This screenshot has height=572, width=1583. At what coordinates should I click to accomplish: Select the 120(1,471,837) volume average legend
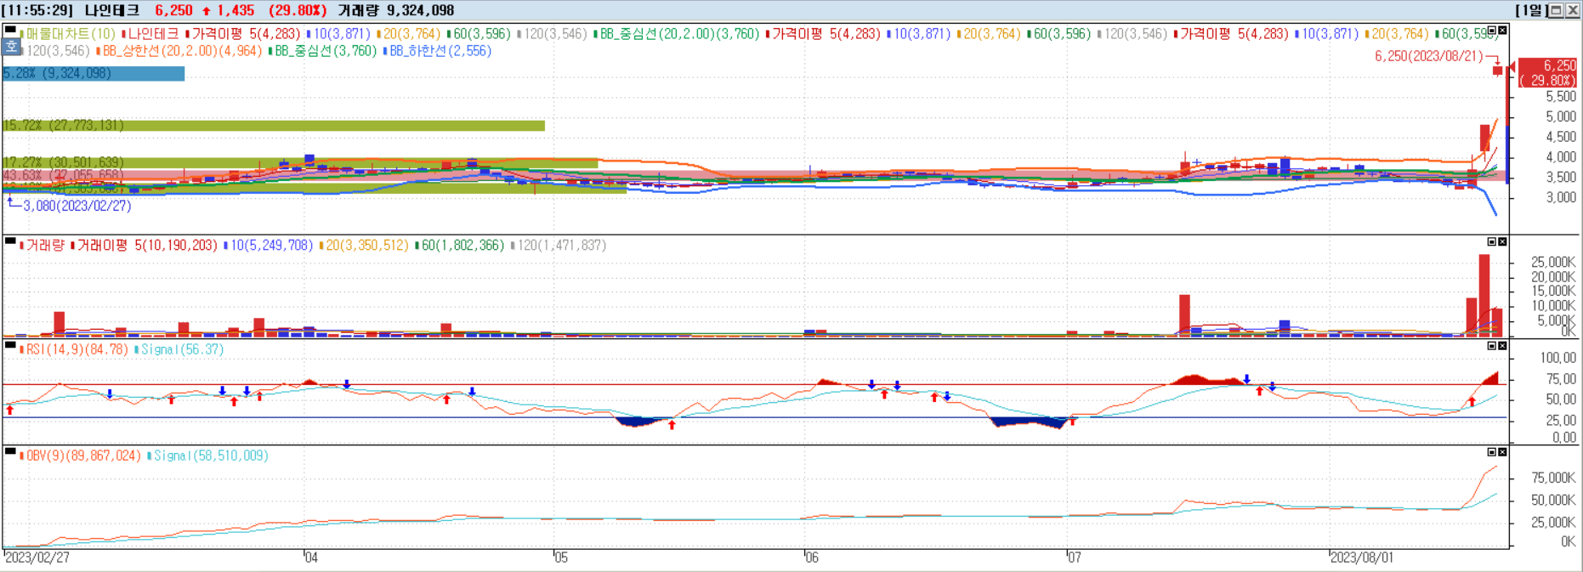(559, 246)
